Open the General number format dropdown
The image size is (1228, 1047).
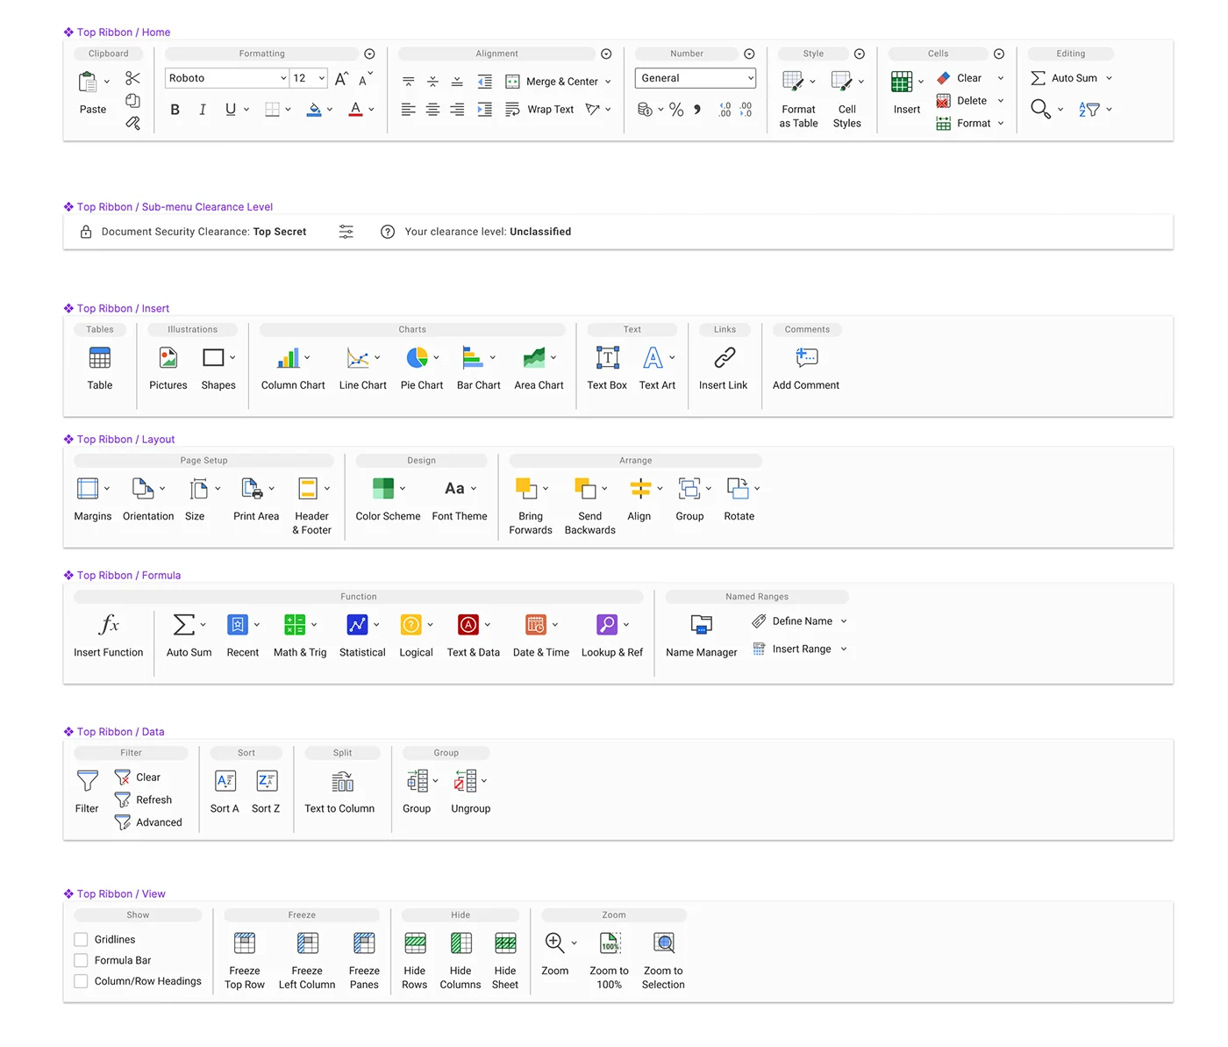696,78
